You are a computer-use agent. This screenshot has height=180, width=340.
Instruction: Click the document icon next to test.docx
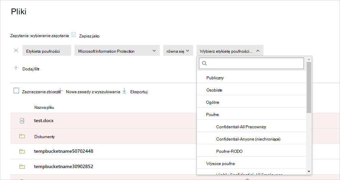coord(22,121)
